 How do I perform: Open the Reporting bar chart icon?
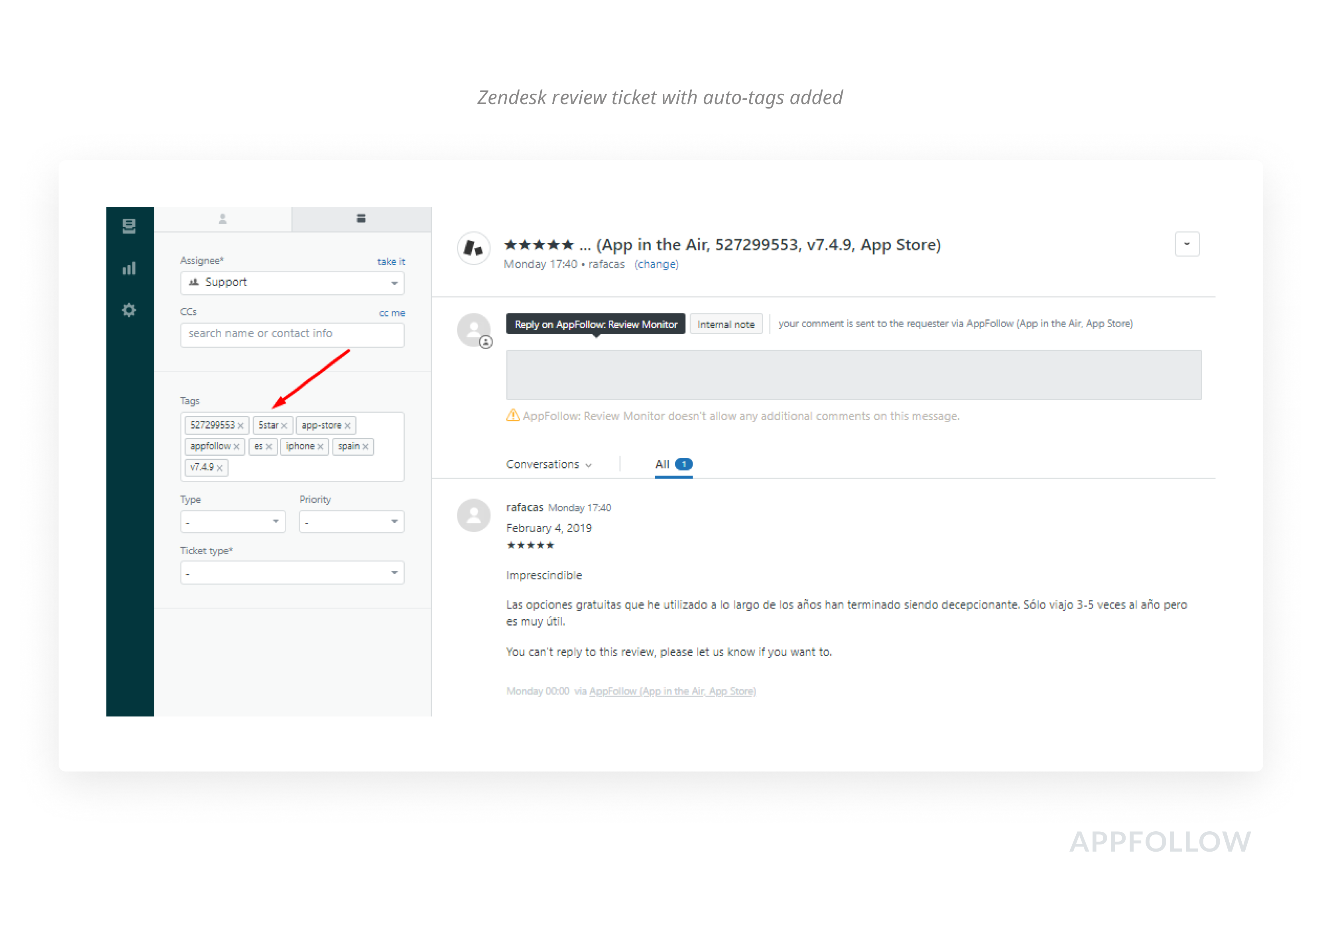tap(129, 268)
